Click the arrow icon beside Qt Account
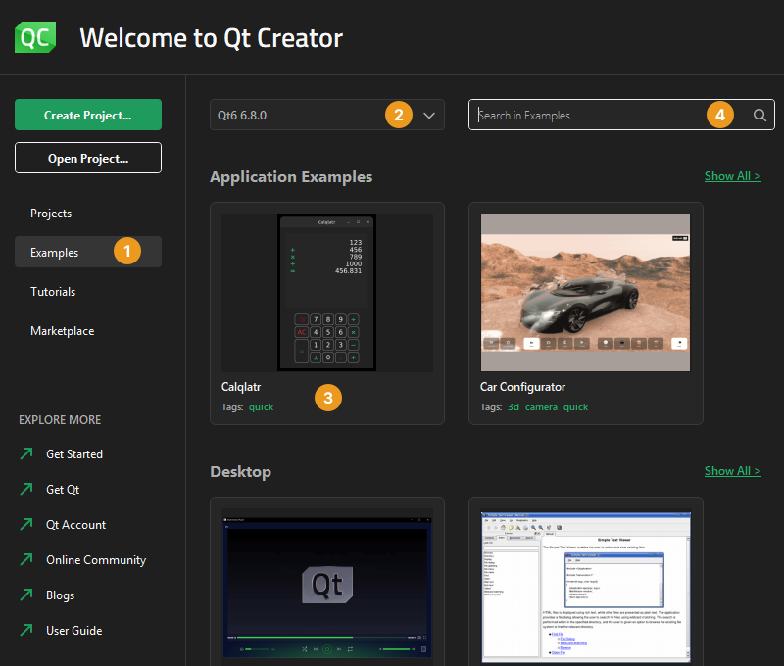 click(x=26, y=525)
